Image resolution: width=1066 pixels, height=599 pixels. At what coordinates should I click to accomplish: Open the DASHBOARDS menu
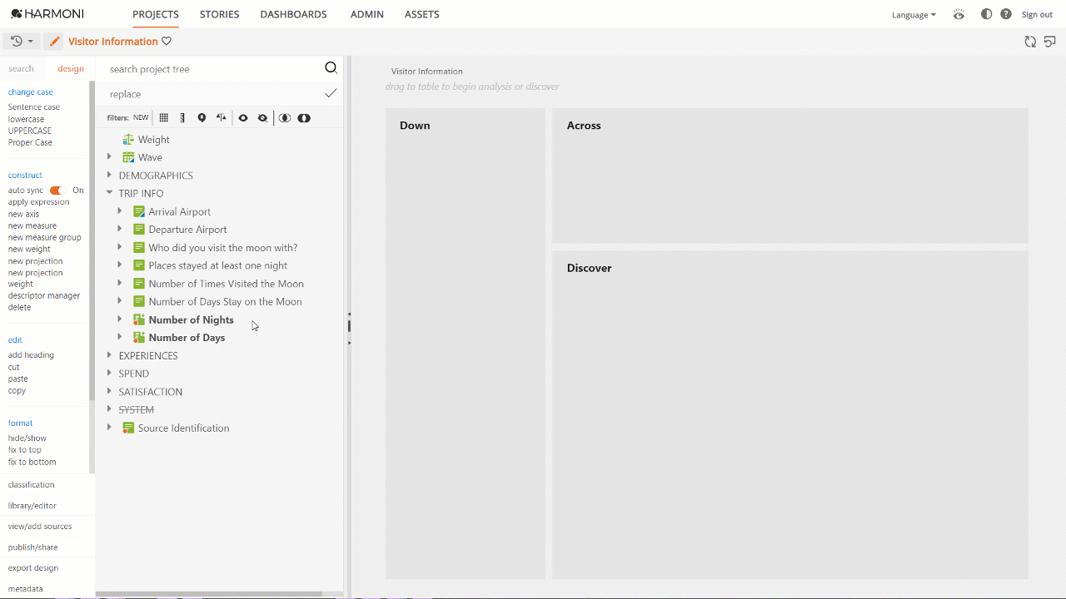point(293,14)
